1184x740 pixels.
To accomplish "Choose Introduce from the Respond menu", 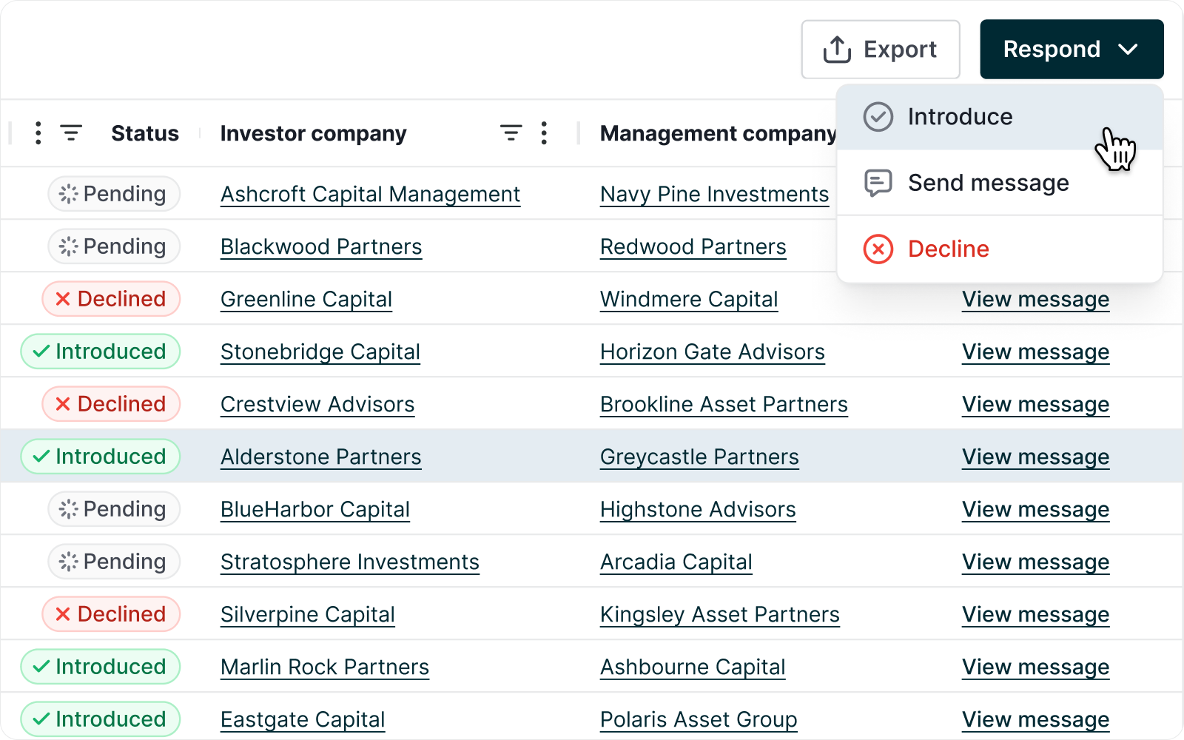I will point(960,116).
